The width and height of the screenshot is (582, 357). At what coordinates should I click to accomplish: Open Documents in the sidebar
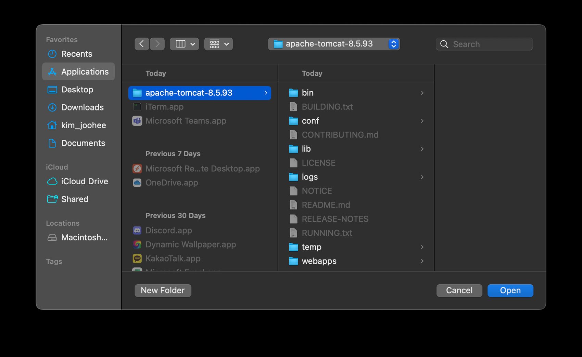pyautogui.click(x=83, y=143)
